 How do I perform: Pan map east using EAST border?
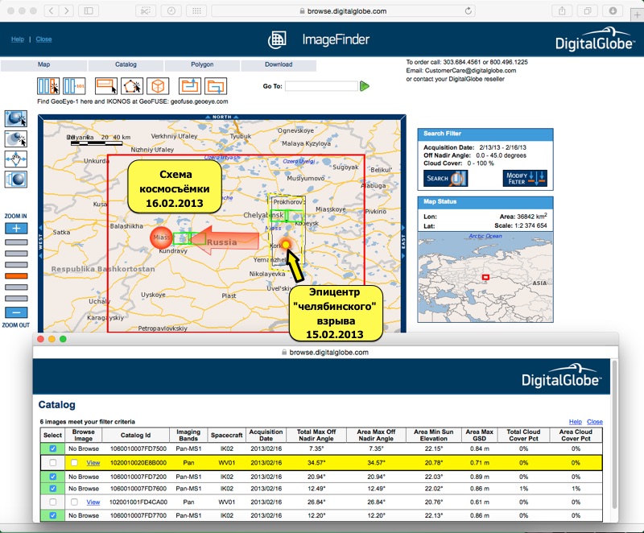click(x=403, y=241)
